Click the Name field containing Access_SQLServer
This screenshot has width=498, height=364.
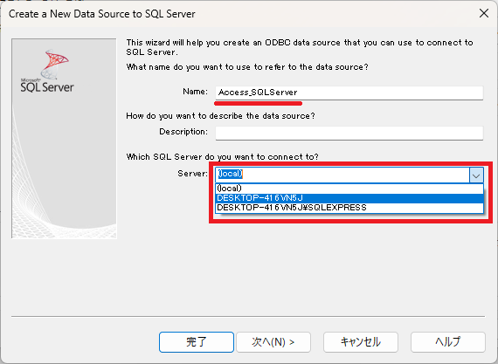coord(349,93)
